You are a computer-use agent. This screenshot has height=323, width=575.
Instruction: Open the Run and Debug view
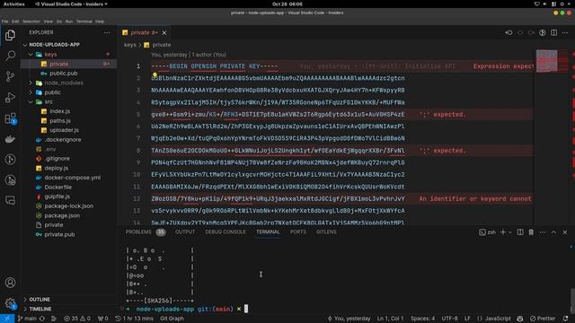tap(10, 98)
